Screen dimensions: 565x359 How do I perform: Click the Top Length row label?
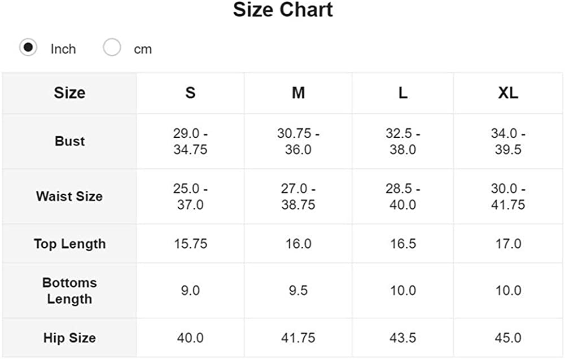[70, 244]
